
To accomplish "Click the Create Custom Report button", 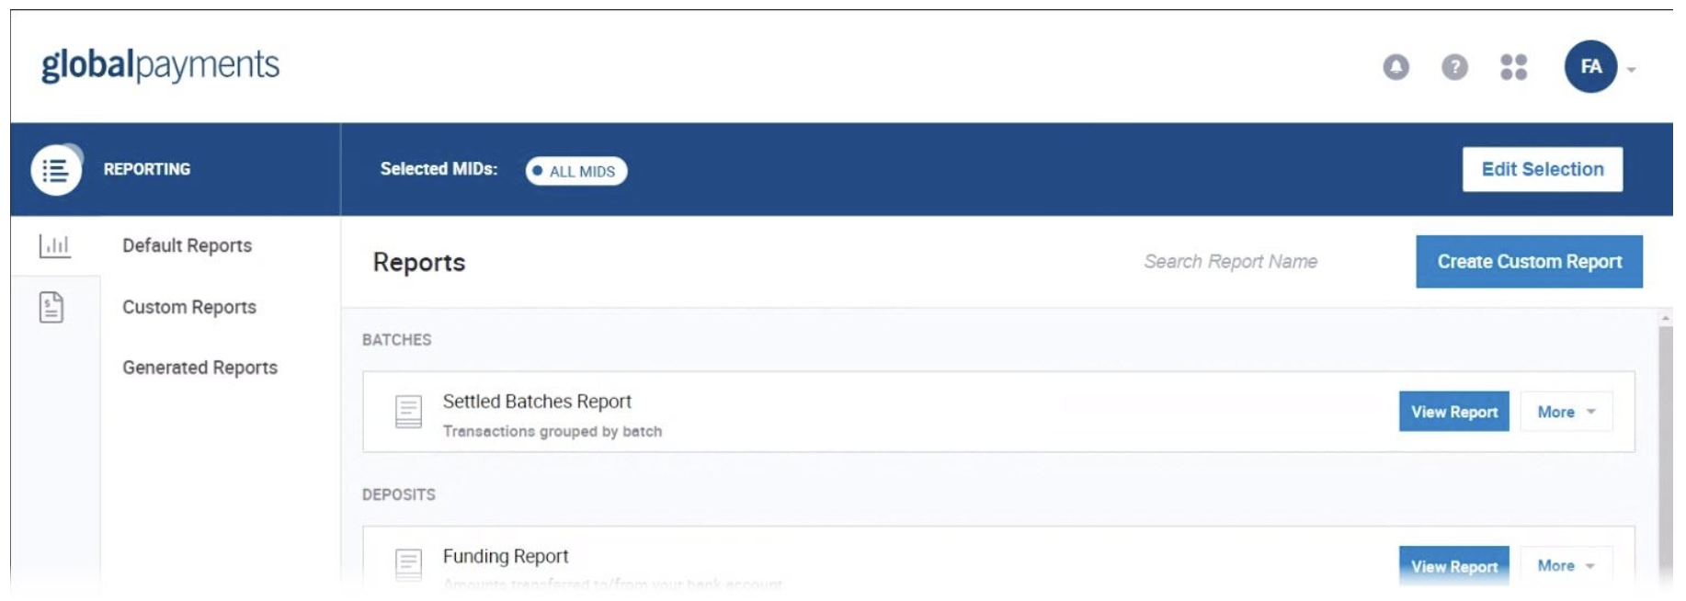I will pos(1529,262).
